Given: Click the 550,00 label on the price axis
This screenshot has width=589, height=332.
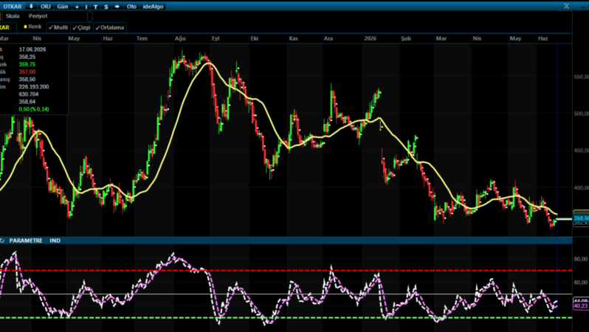Looking at the screenshot, I should click(x=581, y=77).
